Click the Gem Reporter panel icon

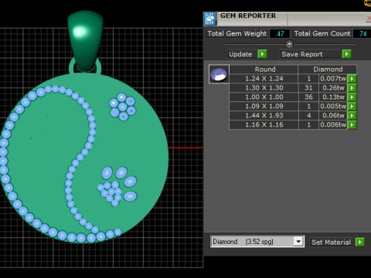pyautogui.click(x=209, y=19)
